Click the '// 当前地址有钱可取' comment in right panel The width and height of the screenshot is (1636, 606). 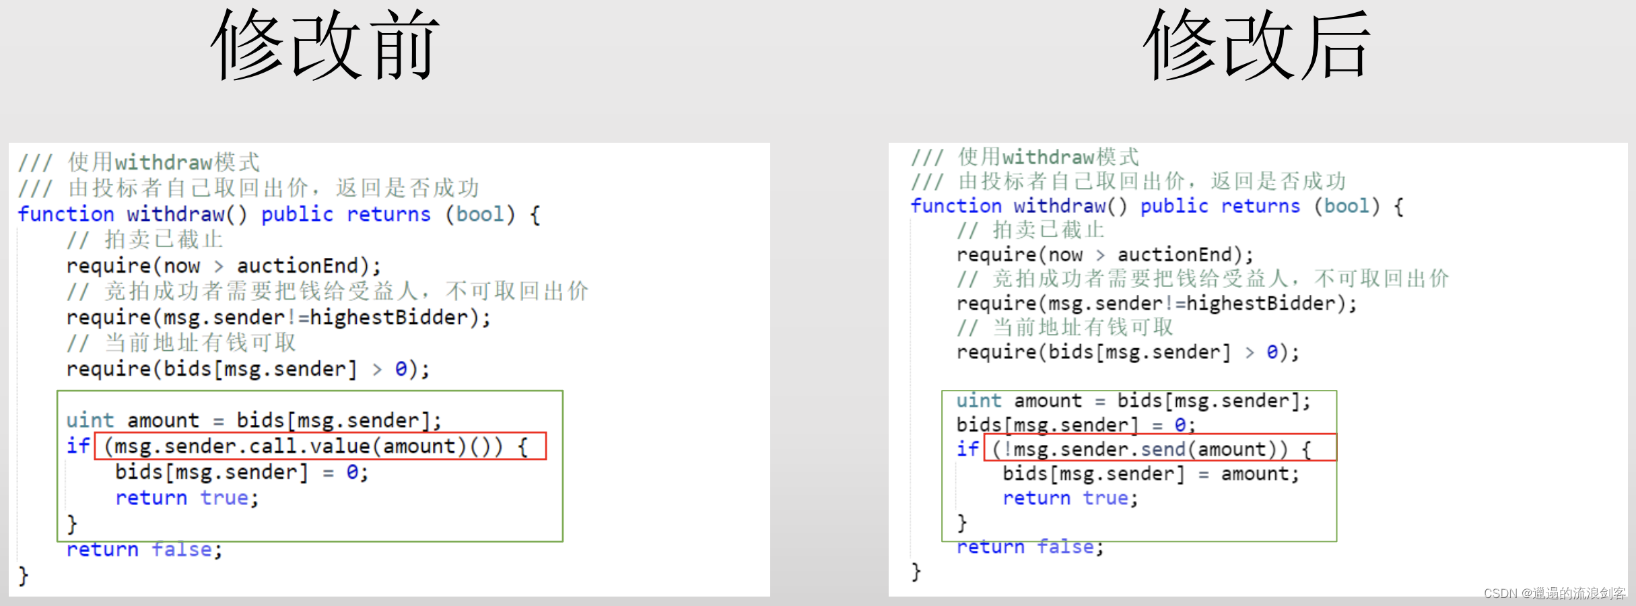[1065, 328]
